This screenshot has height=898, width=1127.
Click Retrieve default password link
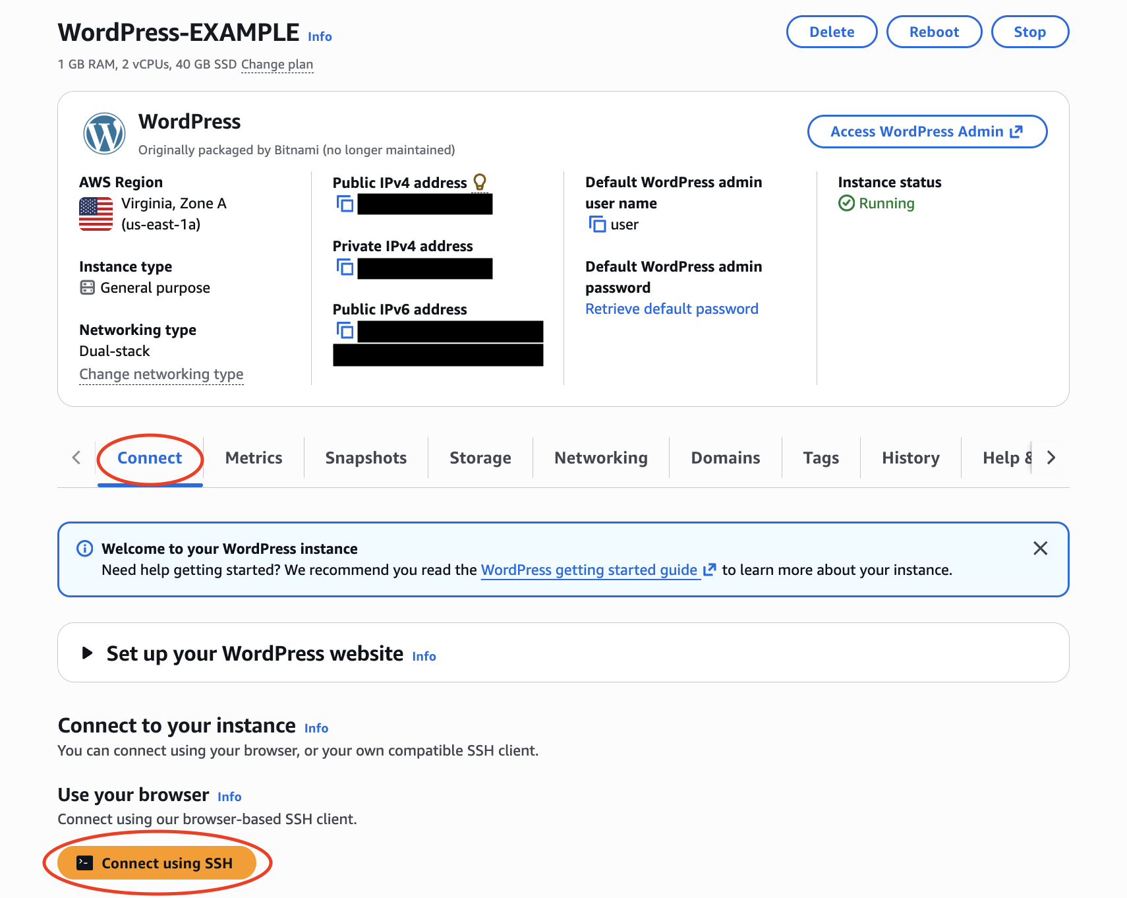tap(672, 309)
